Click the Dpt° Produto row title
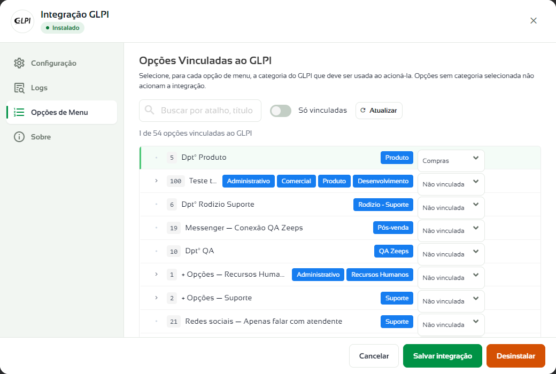This screenshot has width=556, height=374. click(204, 158)
